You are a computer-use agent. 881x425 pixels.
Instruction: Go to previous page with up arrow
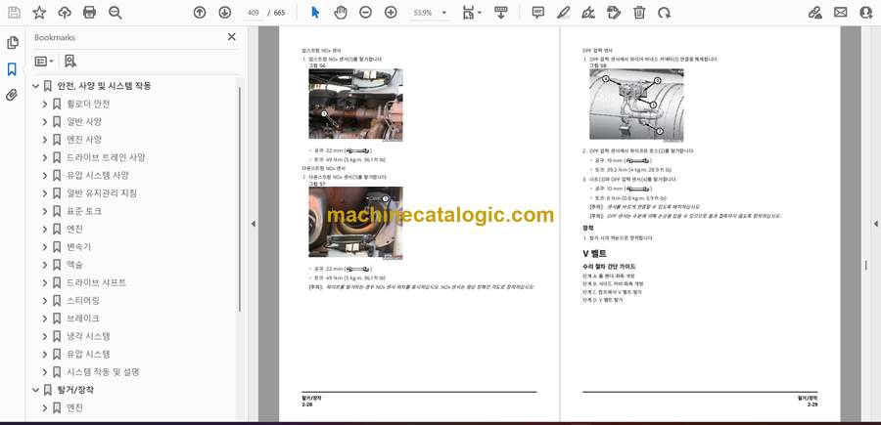200,13
